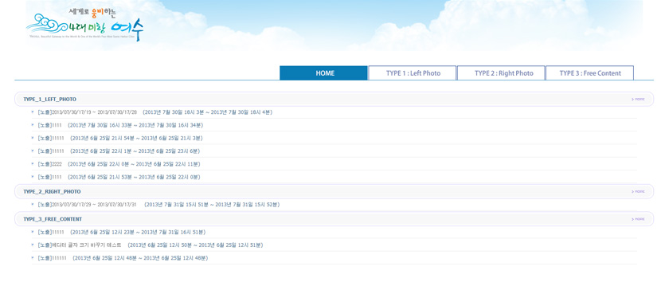This screenshot has height=290, width=665.
Task: Click the Yeosu site logo
Action: click(85, 25)
